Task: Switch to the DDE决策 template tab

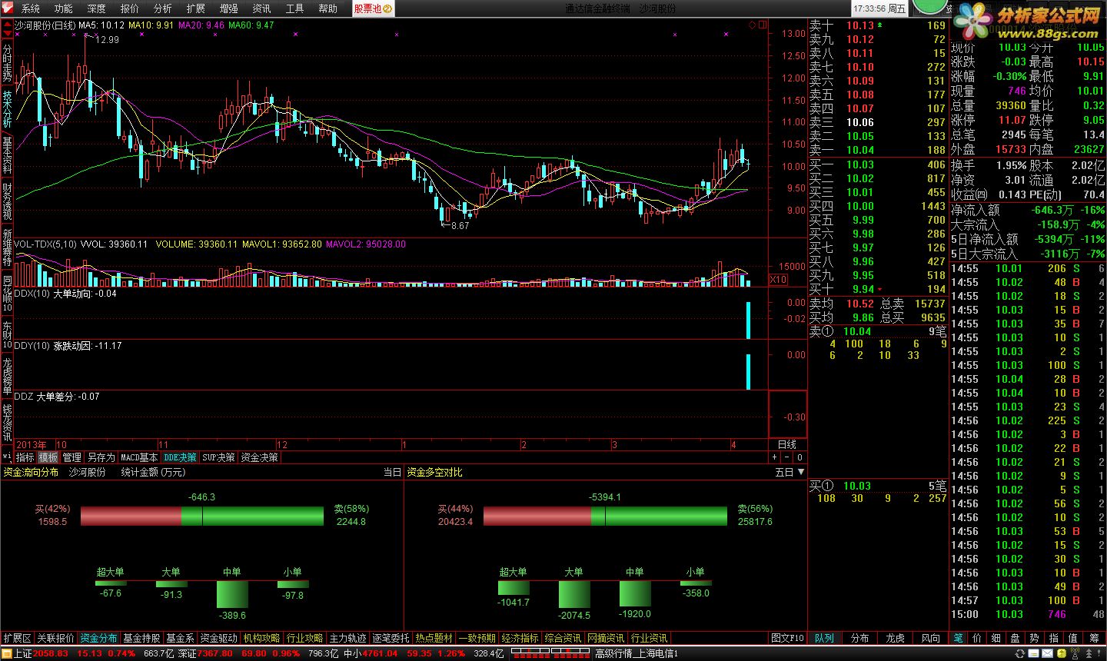Action: pyautogui.click(x=180, y=457)
